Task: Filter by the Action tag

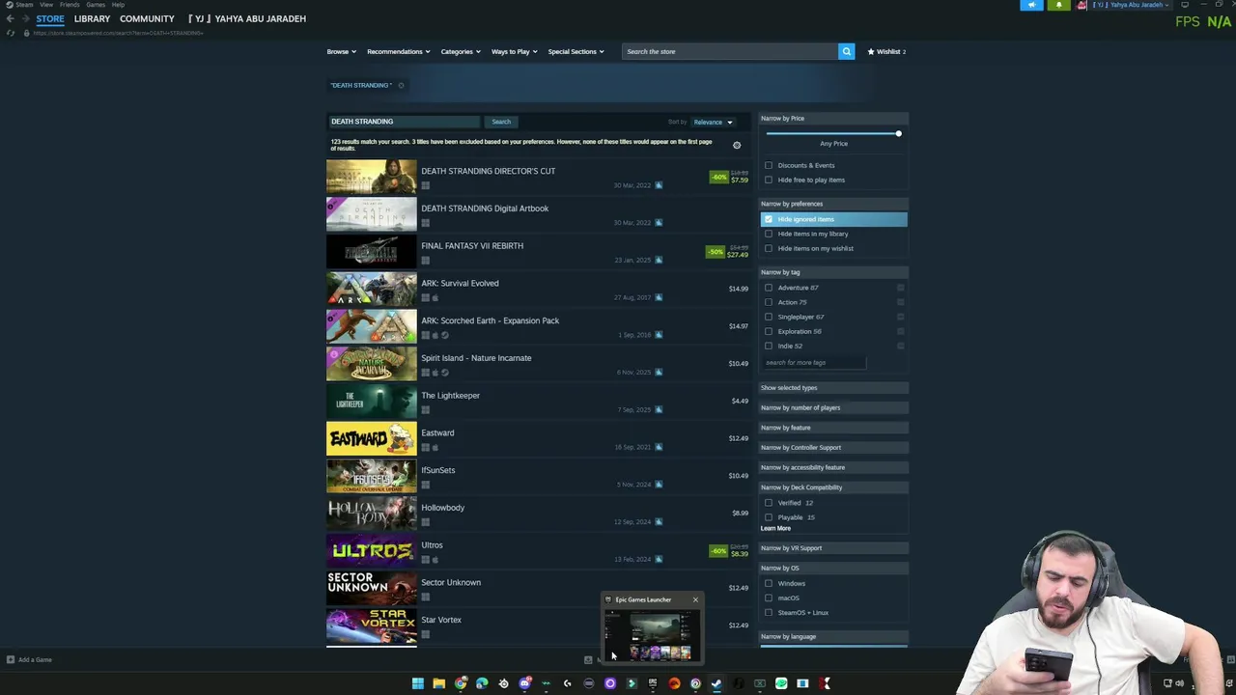Action: coord(769,302)
